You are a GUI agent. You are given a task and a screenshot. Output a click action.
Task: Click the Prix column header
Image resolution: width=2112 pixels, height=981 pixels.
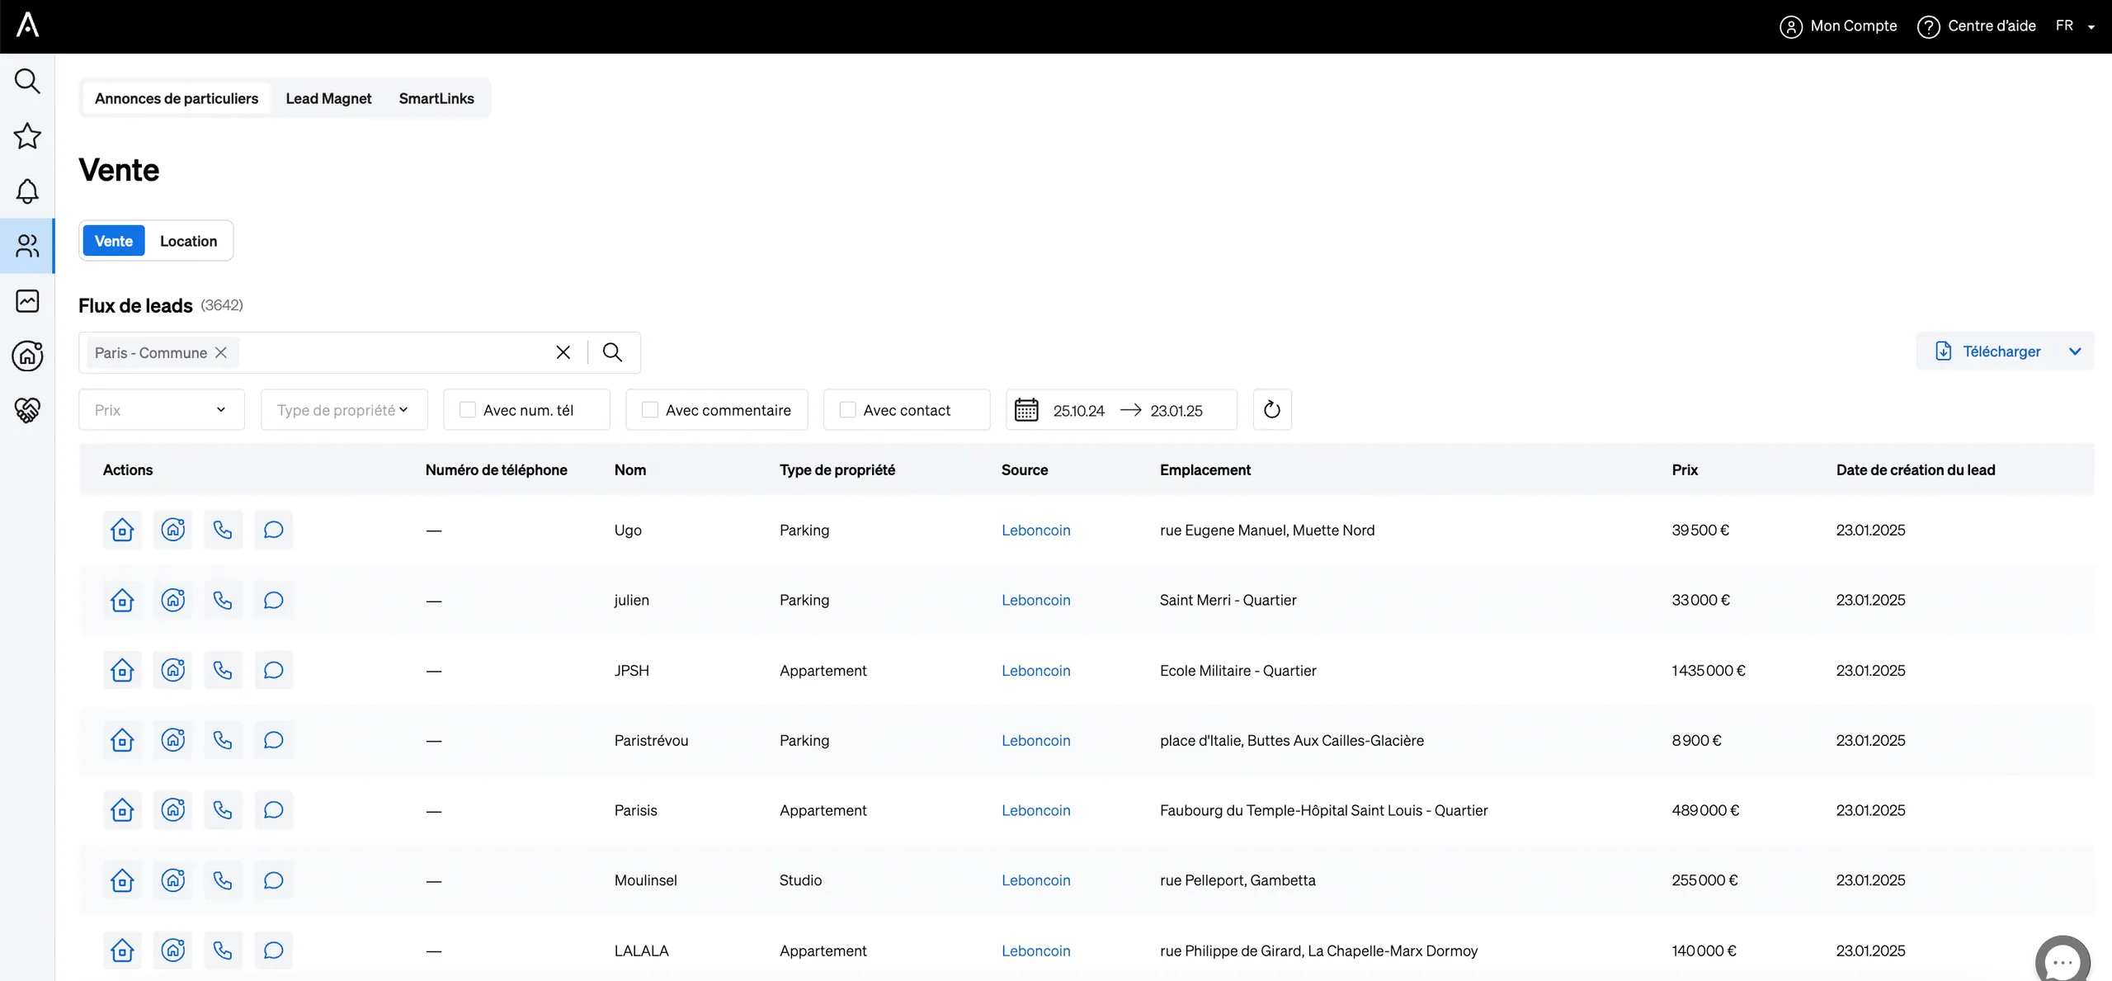click(x=1685, y=469)
